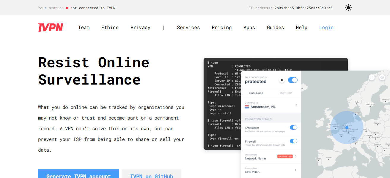Click the red not-connected status dot
This screenshot has height=178, width=390.
click(x=67, y=8)
